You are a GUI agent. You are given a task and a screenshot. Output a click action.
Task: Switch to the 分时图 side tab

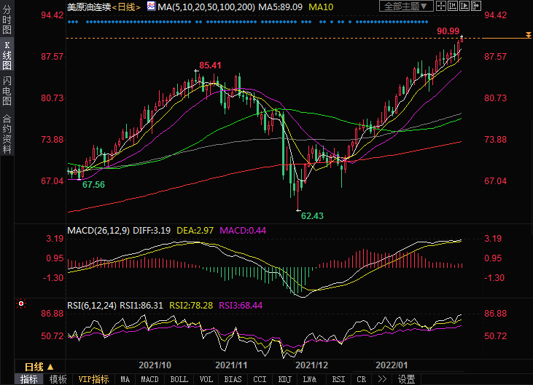7,23
